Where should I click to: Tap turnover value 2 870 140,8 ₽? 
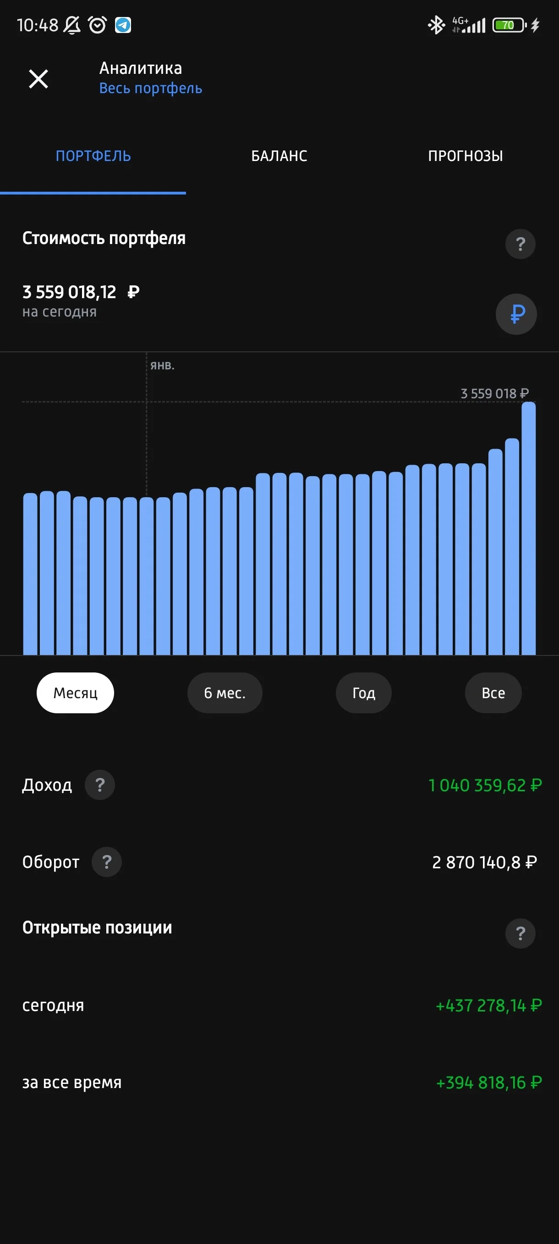(484, 862)
